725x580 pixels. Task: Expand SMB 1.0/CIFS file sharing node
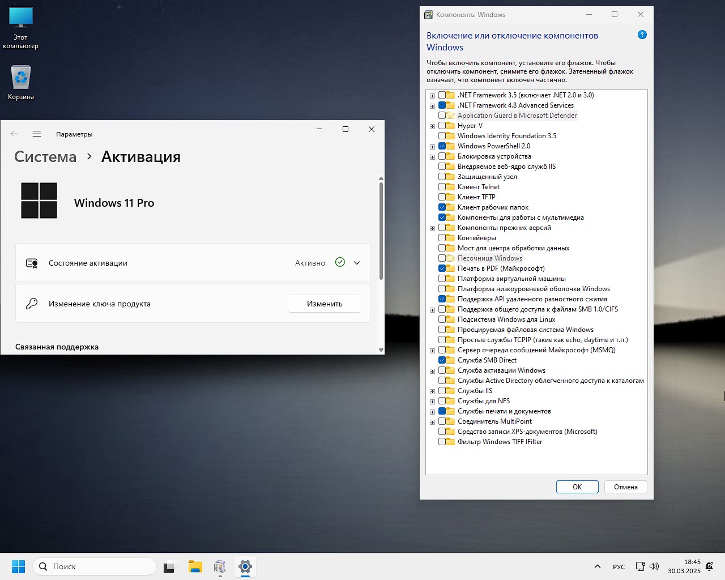click(432, 310)
